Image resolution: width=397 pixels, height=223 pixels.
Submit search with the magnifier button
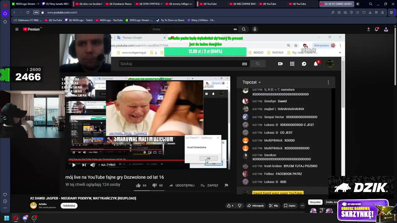[x=244, y=29]
